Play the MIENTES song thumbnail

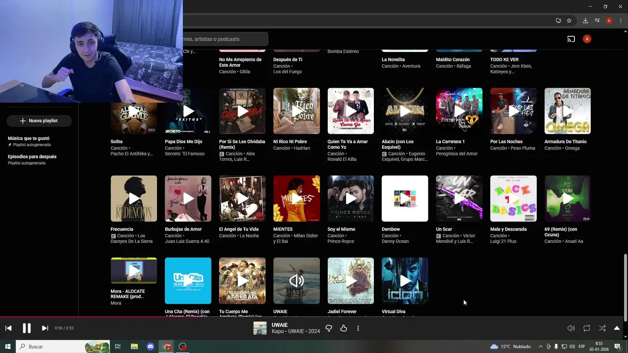pos(296,199)
